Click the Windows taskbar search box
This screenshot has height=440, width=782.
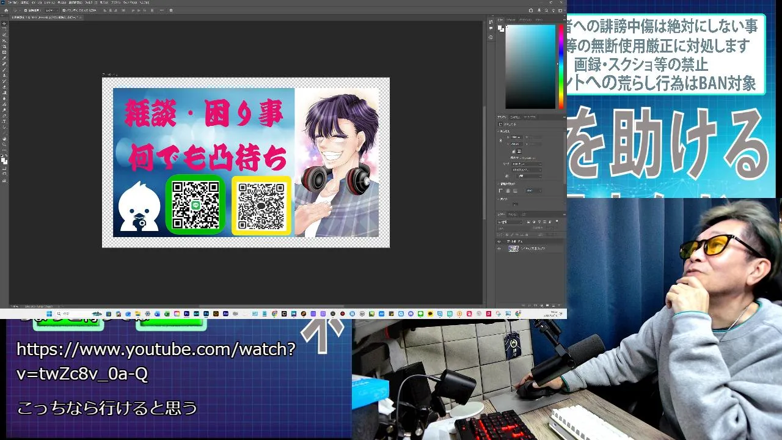79,313
